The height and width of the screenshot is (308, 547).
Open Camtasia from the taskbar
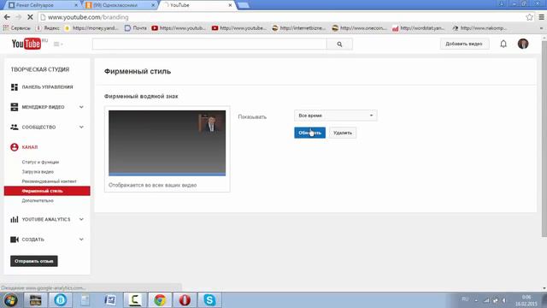pos(135,300)
